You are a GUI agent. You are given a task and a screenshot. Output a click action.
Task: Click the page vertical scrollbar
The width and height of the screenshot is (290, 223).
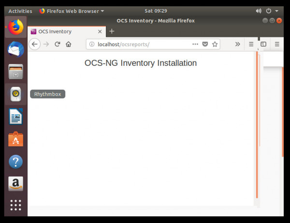click(257, 125)
